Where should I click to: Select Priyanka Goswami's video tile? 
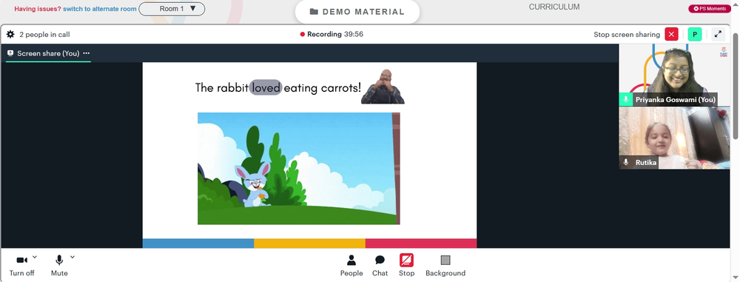674,75
